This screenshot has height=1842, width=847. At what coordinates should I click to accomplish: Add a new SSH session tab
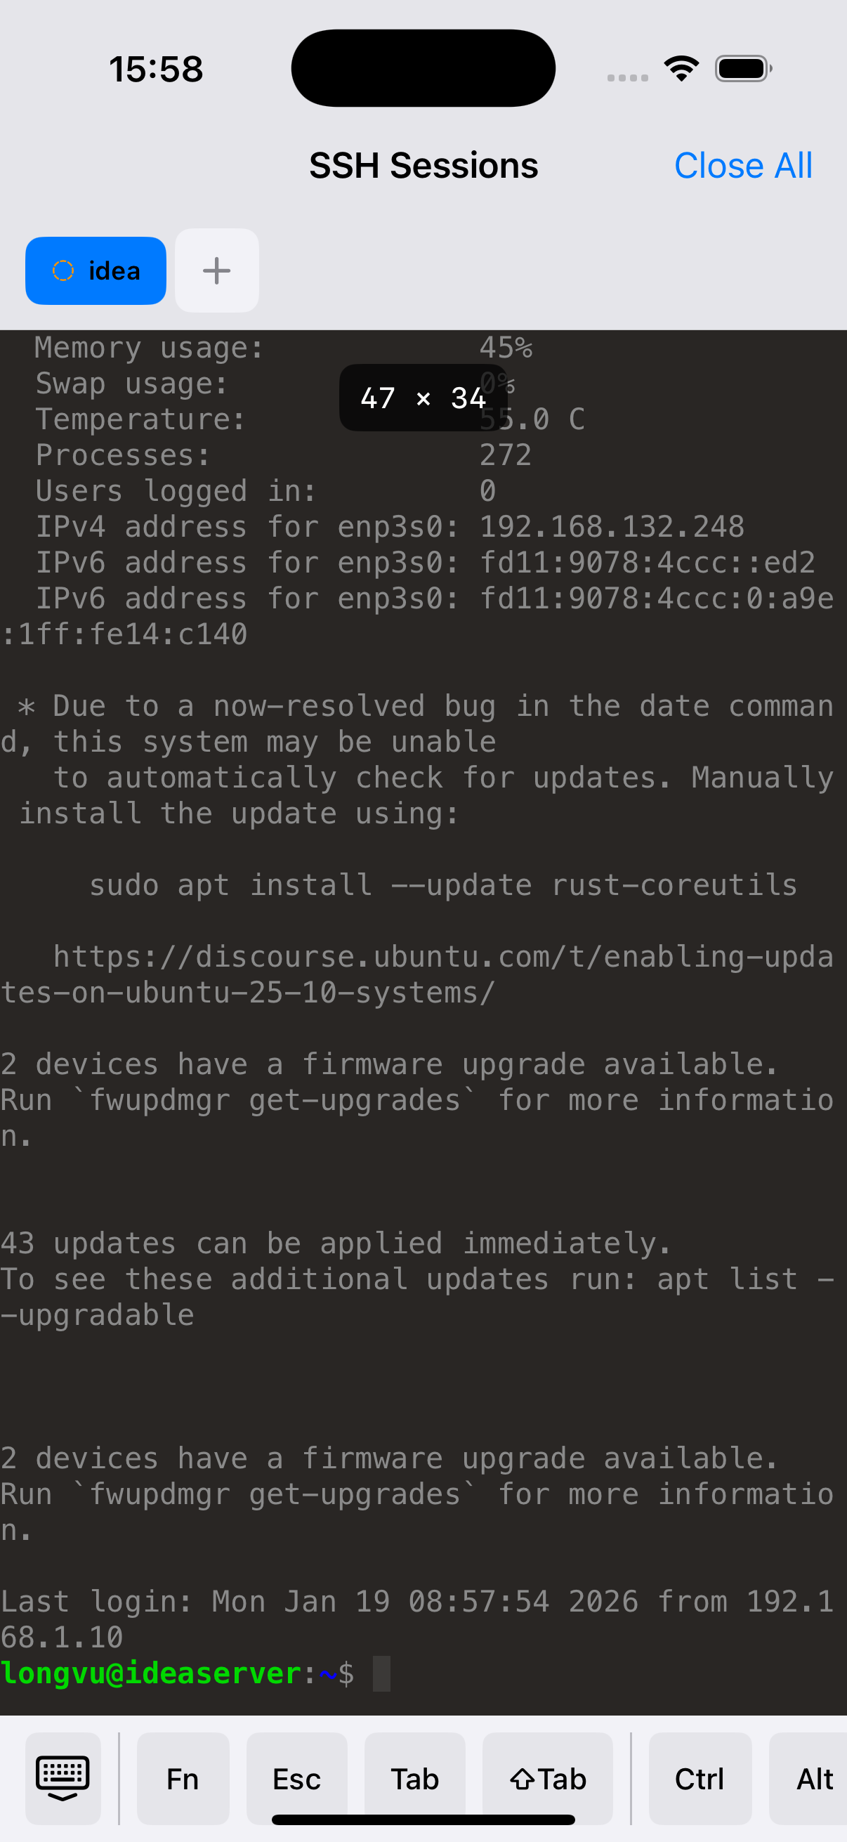click(x=216, y=271)
